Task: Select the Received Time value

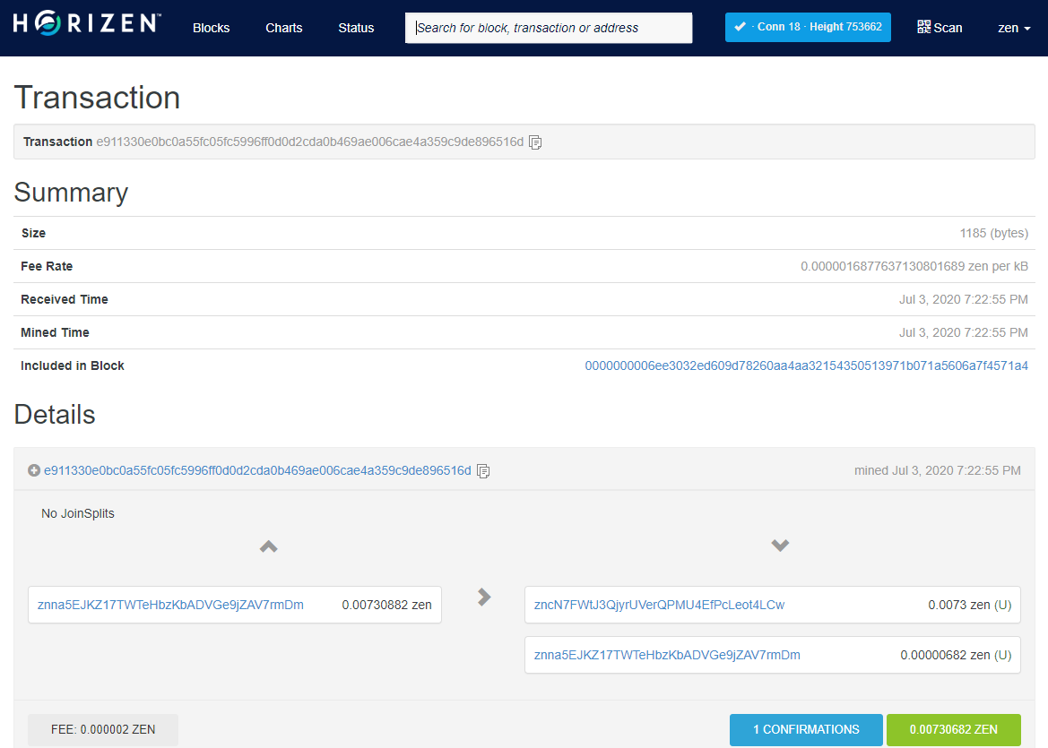Action: [963, 299]
